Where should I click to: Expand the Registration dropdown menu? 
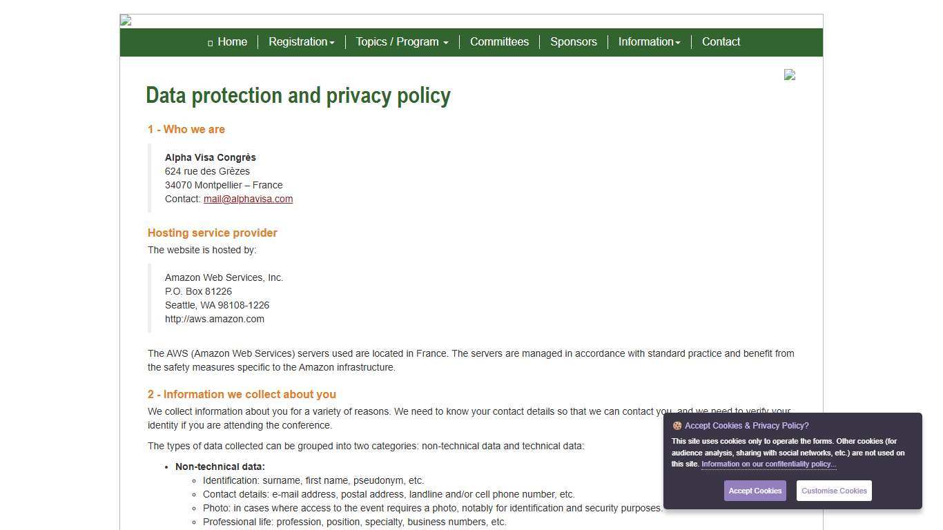point(301,42)
